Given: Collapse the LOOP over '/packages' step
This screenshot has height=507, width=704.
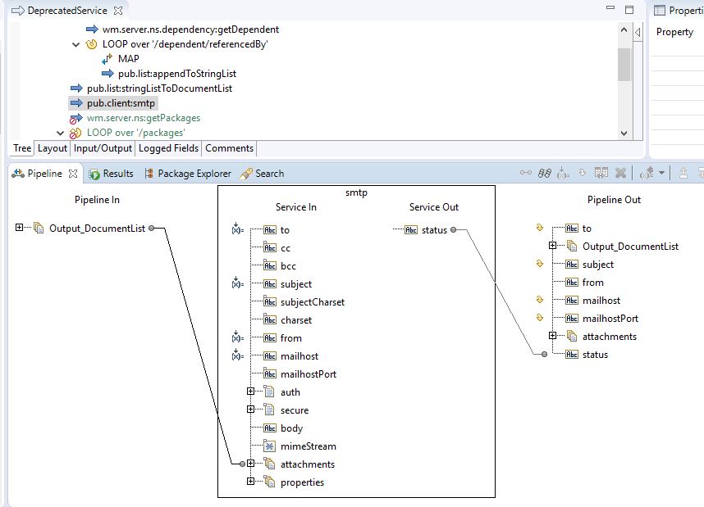Looking at the screenshot, I should (60, 133).
